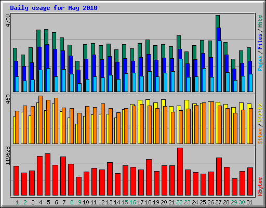Click day 25 on the x-axis
266x208 pixels.
203,202
